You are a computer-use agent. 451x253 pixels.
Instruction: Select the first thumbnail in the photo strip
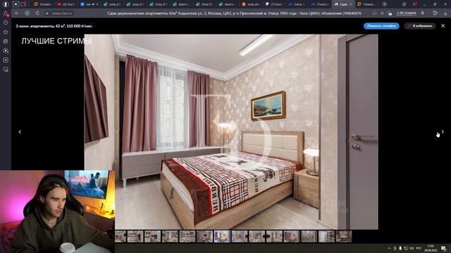(x=121, y=236)
